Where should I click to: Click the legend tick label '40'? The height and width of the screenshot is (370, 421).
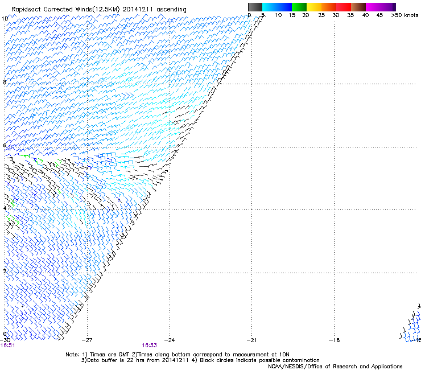click(365, 15)
